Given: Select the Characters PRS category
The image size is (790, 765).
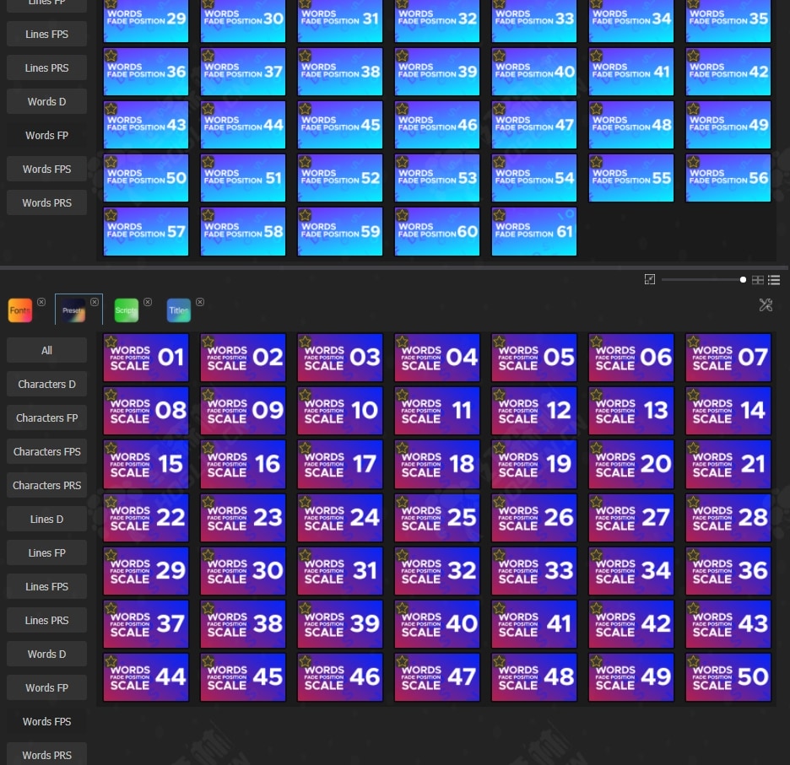Looking at the screenshot, I should tap(47, 486).
